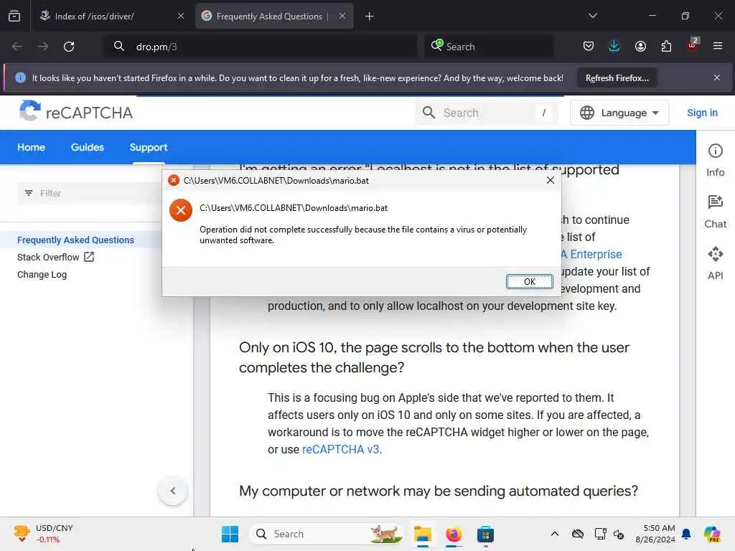The image size is (735, 551).
Task: Open the notifications bell icon
Action: tap(686, 534)
